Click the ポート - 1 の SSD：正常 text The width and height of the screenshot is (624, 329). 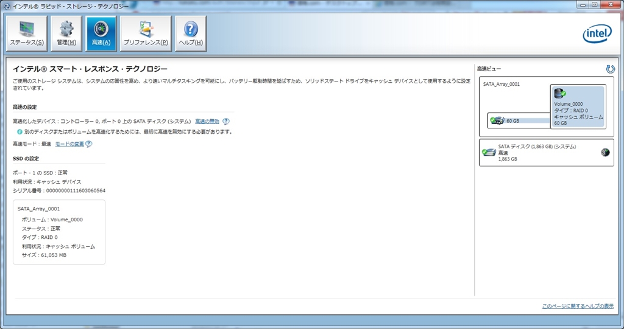tap(40, 173)
